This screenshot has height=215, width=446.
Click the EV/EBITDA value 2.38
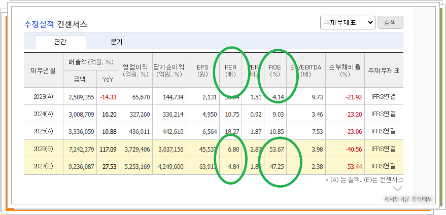[318, 167]
